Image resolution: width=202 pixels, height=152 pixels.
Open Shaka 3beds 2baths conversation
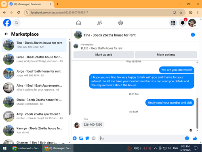point(34,102)
